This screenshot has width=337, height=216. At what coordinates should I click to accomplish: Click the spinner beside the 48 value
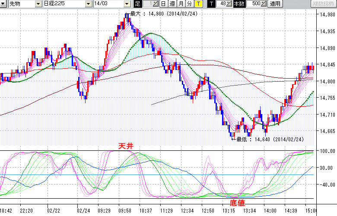click(229, 4)
